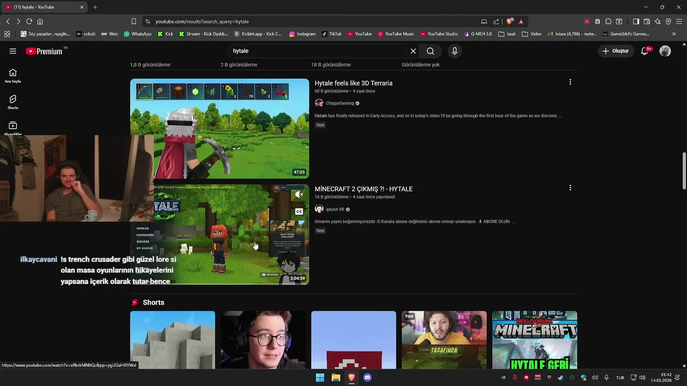Open the Video bookmarks folder
Viewport: 687px width, 386px height.
531,34
